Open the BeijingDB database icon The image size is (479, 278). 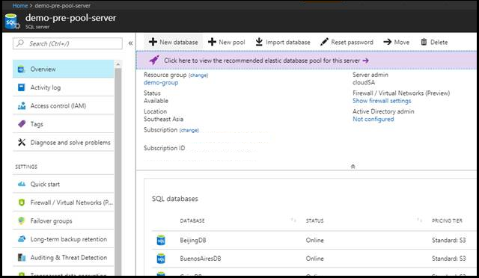pos(161,240)
